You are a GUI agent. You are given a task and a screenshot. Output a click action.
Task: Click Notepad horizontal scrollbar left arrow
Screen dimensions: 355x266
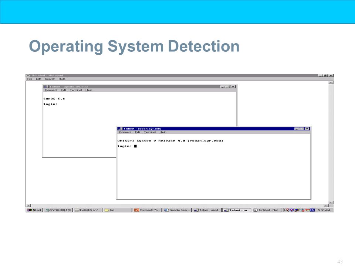pyautogui.click(x=28, y=205)
